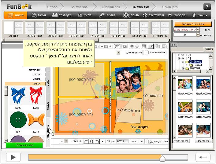Viewport: 216px width, 164px height.
Task: Select page 24 thumbnail in page strip
Action: click(x=13, y=28)
